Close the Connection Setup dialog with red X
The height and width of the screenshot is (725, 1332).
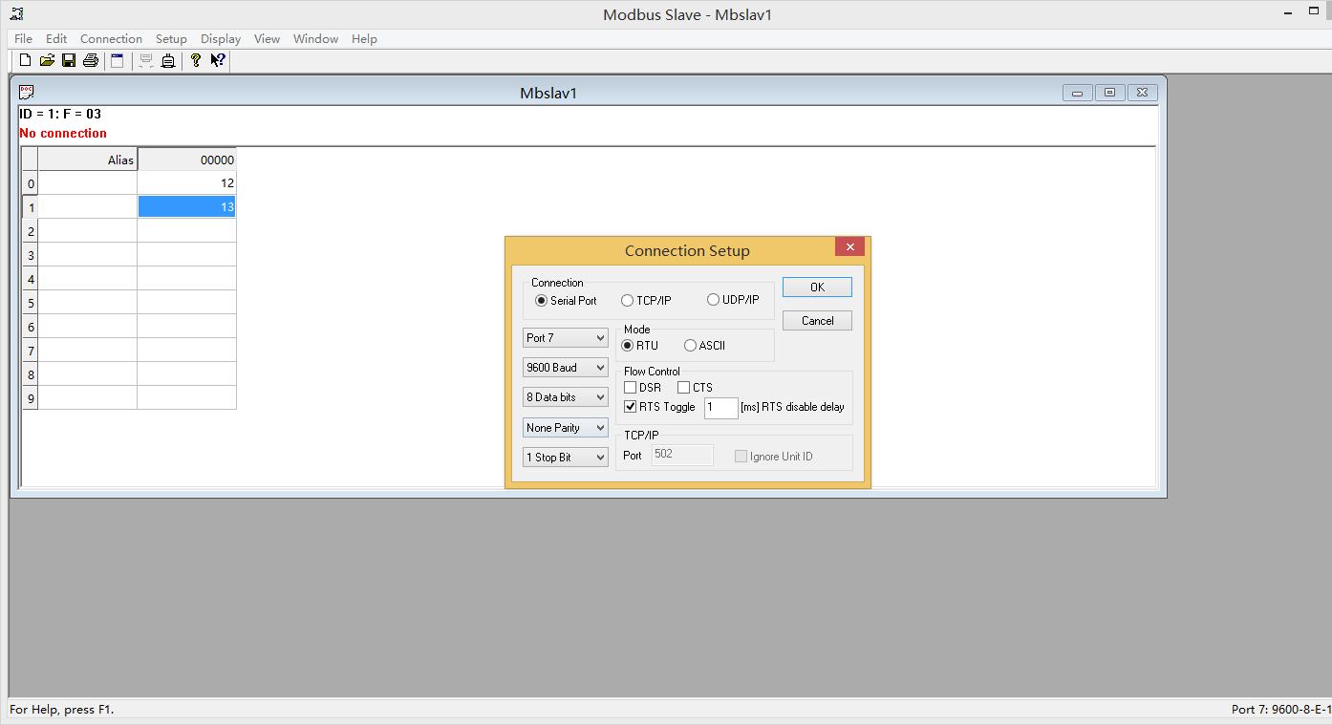[849, 246]
